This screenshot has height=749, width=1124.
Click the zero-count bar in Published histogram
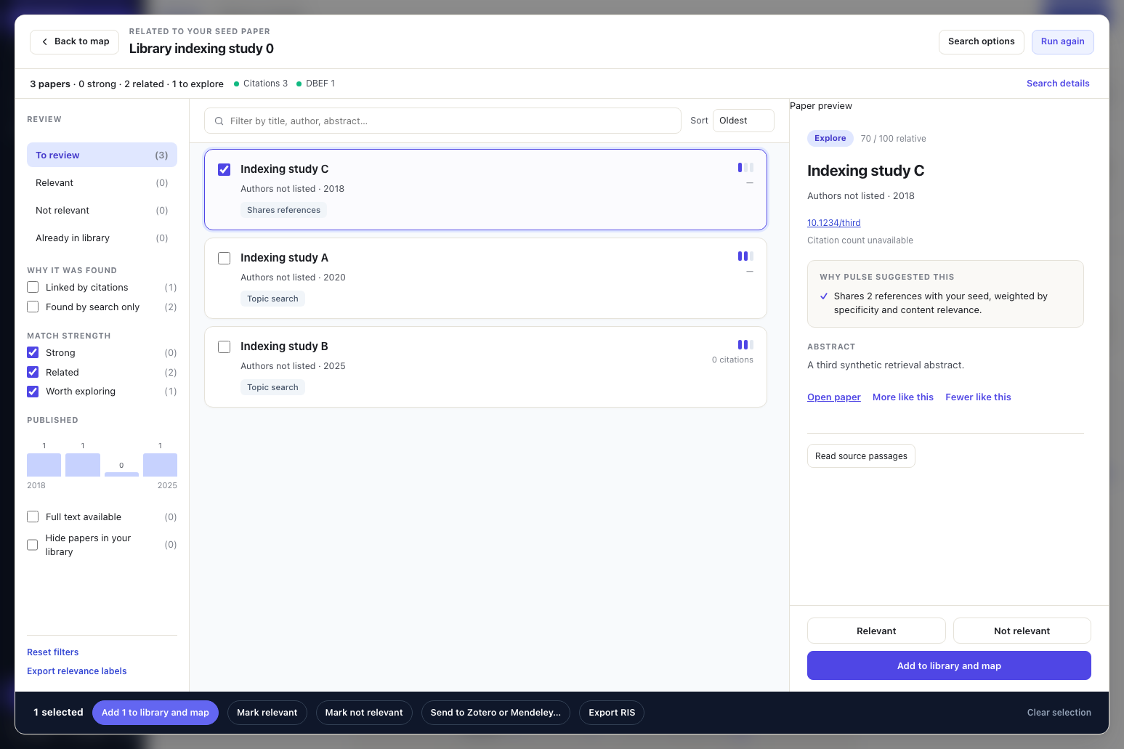point(121,474)
